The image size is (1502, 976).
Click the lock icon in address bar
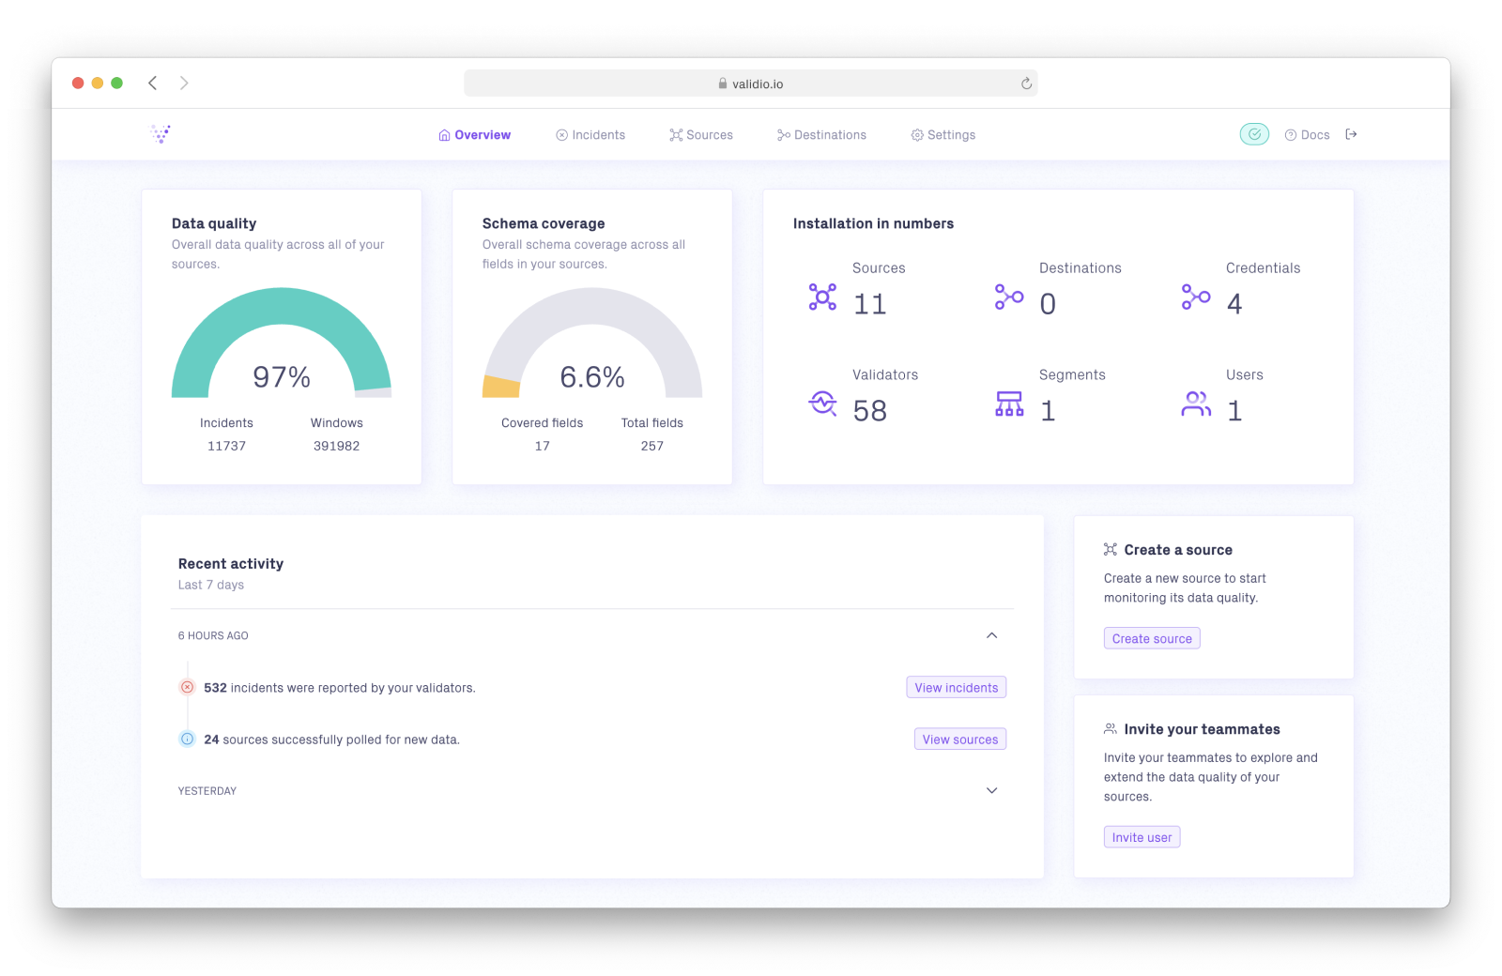[723, 84]
